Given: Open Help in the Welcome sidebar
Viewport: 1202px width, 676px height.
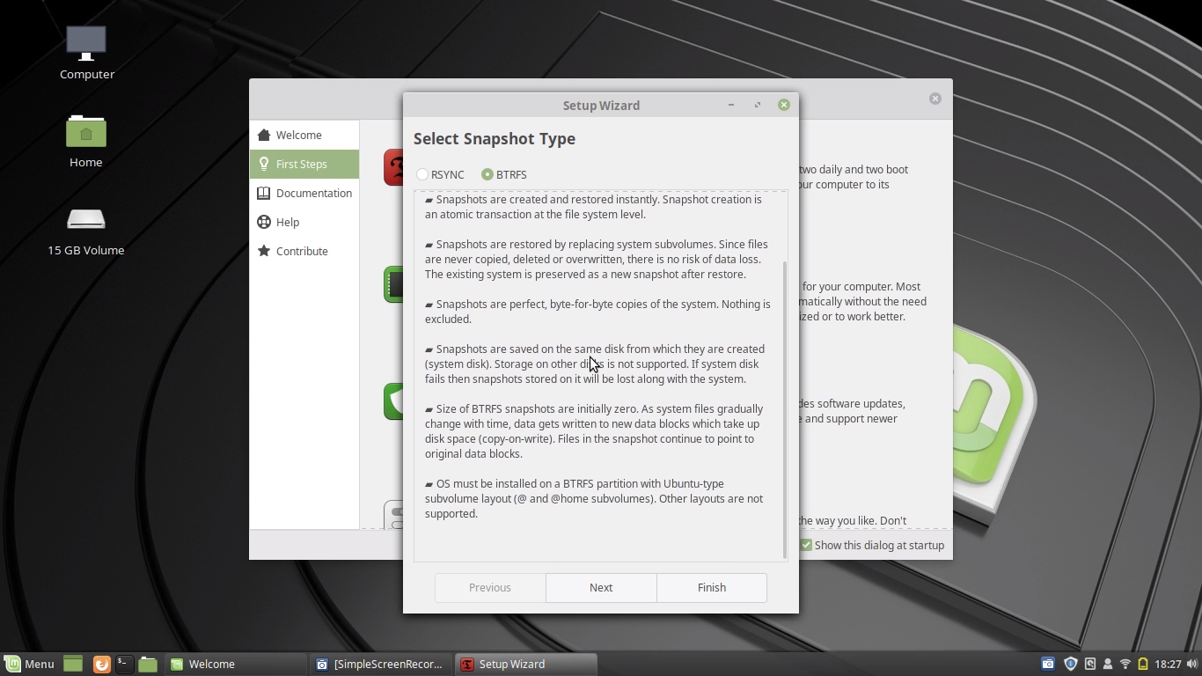Looking at the screenshot, I should point(304,222).
